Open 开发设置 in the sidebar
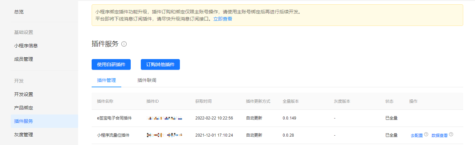Screen dimensions: 475x145 pos(24,94)
